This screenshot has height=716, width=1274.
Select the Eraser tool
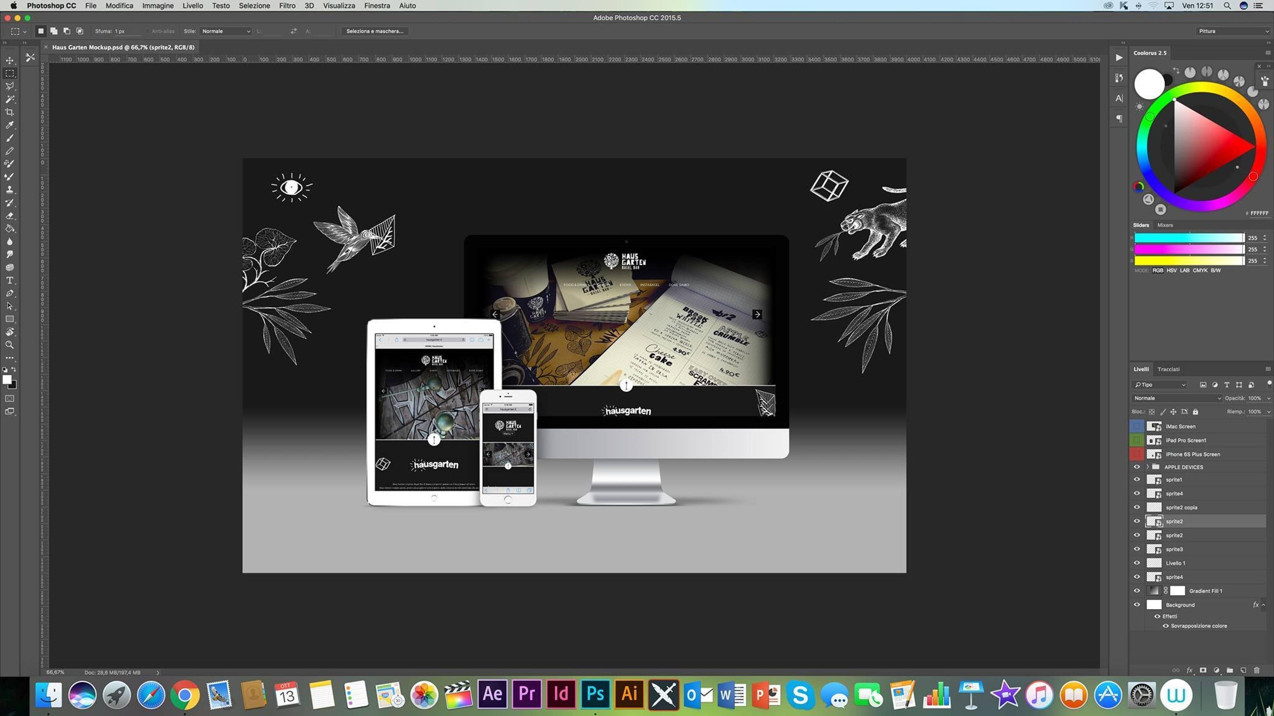pyautogui.click(x=9, y=216)
